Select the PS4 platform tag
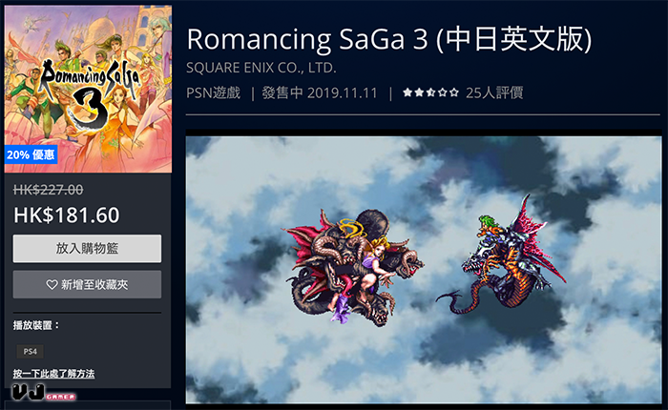This screenshot has height=410, width=668. [30, 351]
